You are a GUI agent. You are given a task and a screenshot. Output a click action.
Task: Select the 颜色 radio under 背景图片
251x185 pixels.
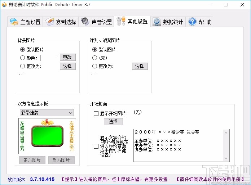(23, 58)
